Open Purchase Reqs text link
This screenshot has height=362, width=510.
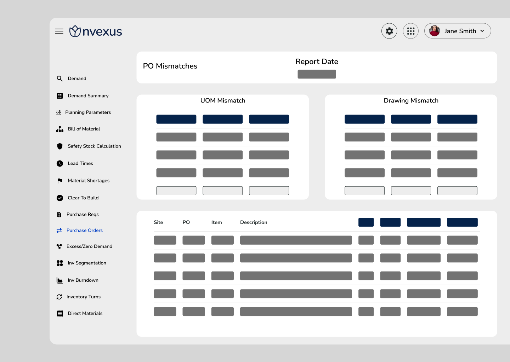pos(83,215)
